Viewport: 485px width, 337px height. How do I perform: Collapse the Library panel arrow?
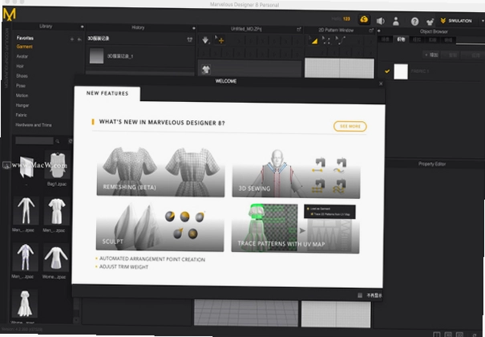pos(82,26)
